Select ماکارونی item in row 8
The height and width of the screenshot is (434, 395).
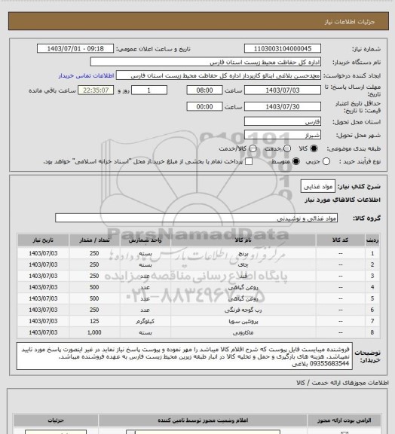(x=243, y=333)
